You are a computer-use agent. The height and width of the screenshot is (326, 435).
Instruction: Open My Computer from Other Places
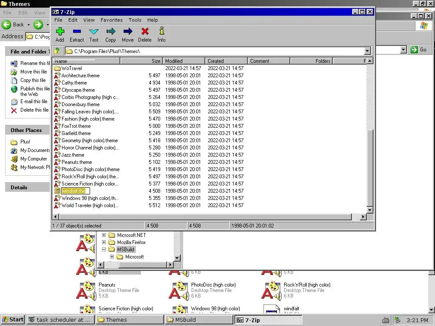click(34, 159)
